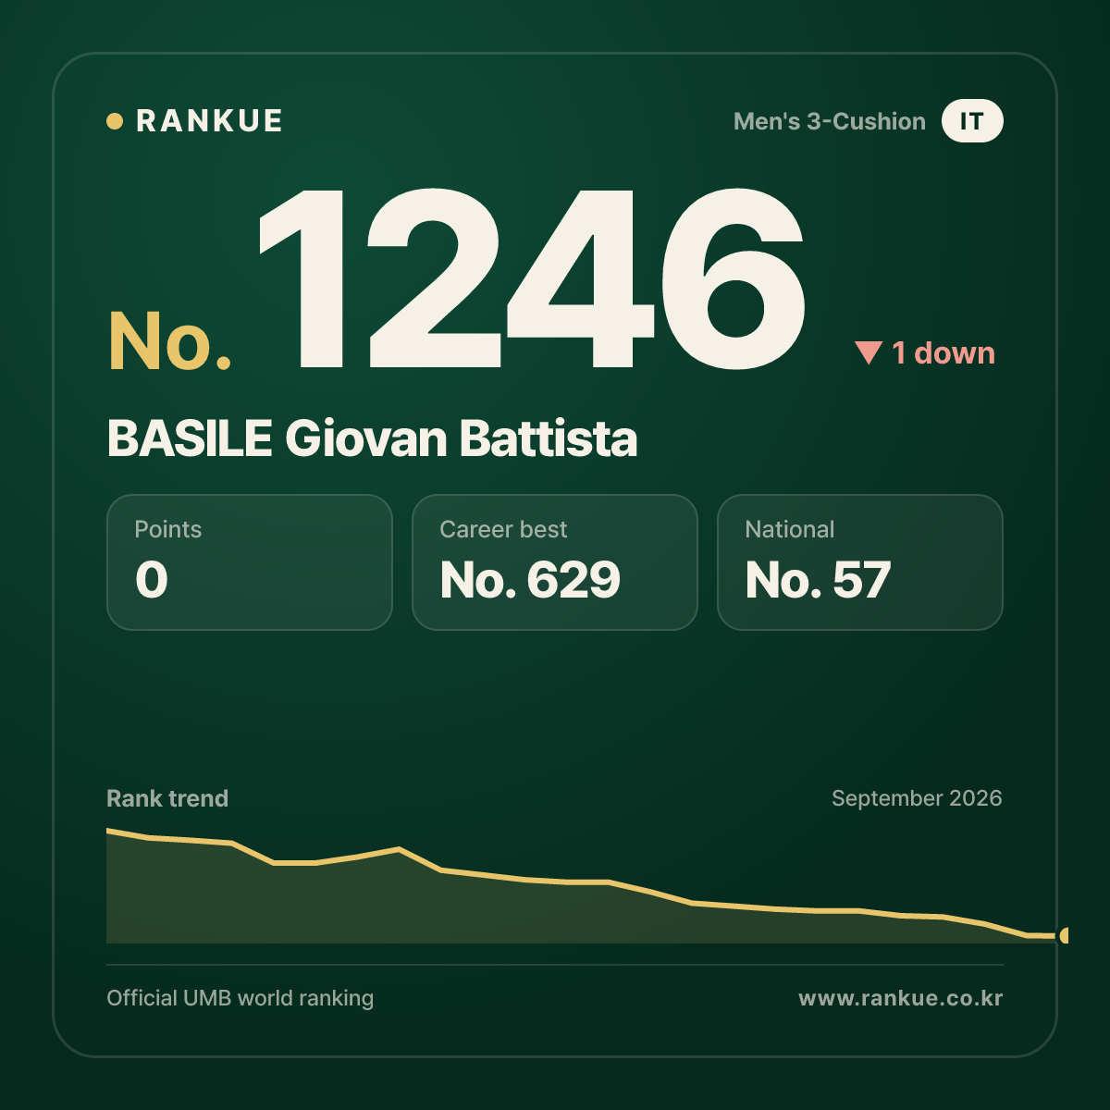Viewport: 1110px width, 1110px height.
Task: Click the yellow No. prefix
Action: pyautogui.click(x=170, y=341)
